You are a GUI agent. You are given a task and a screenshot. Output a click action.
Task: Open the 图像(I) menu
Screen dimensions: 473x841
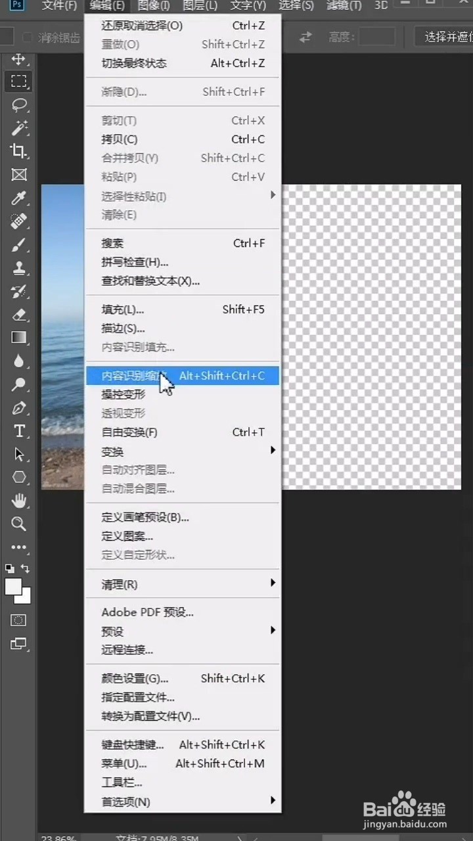[154, 5]
